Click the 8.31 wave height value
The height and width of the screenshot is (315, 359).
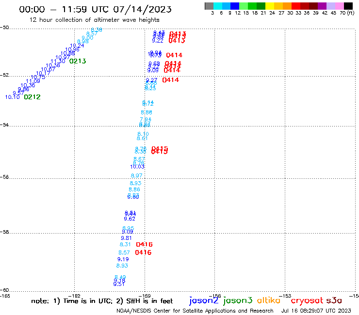point(125,244)
